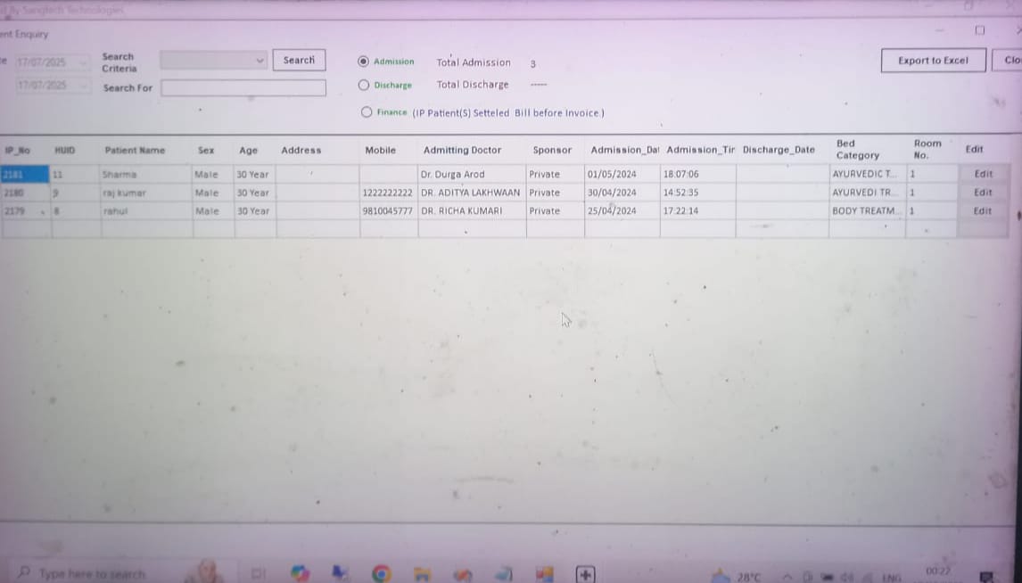Open Task View from the taskbar
1022x583 pixels.
click(258, 574)
